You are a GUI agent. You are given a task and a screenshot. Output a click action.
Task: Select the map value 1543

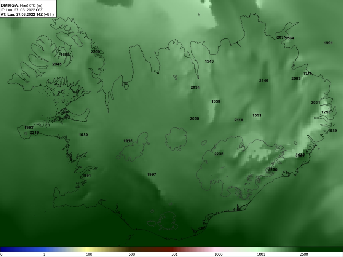209,61
